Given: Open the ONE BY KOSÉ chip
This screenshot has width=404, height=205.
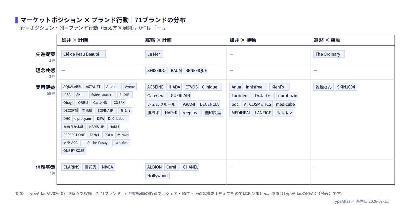Looking at the screenshot, I should pyautogui.click(x=74, y=151).
